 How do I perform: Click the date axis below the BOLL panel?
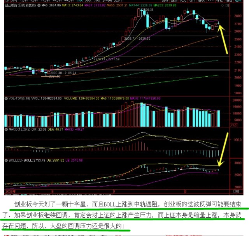pos(117,191)
